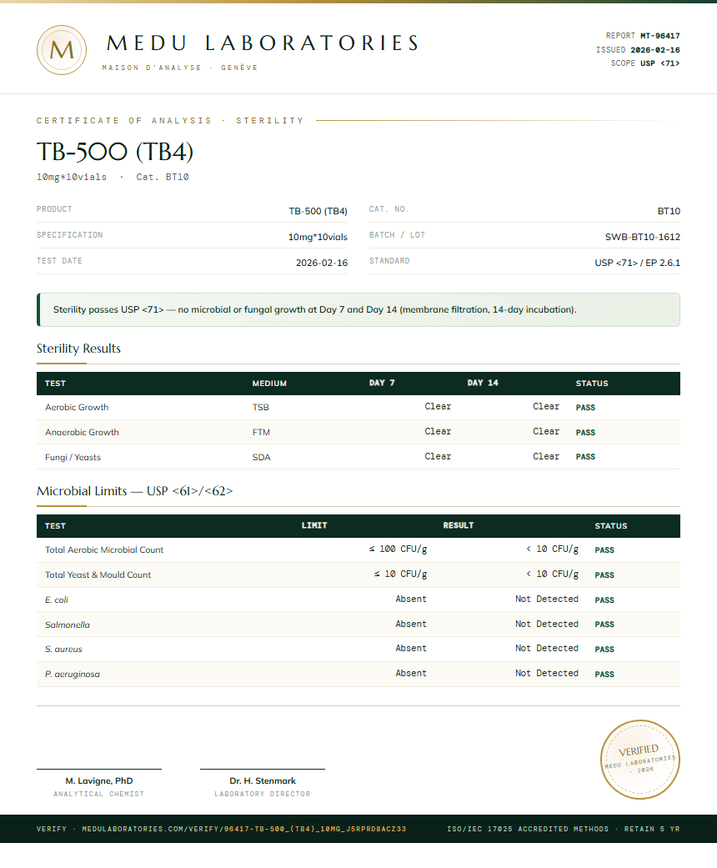This screenshot has height=868, width=717.
Task: Click the PASS status for Aerobic Growth
Action: coord(585,408)
